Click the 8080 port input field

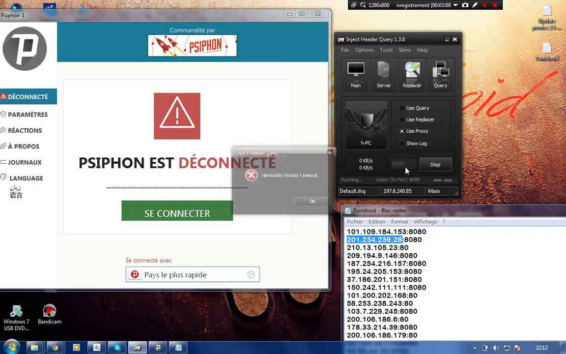pyautogui.click(x=403, y=164)
